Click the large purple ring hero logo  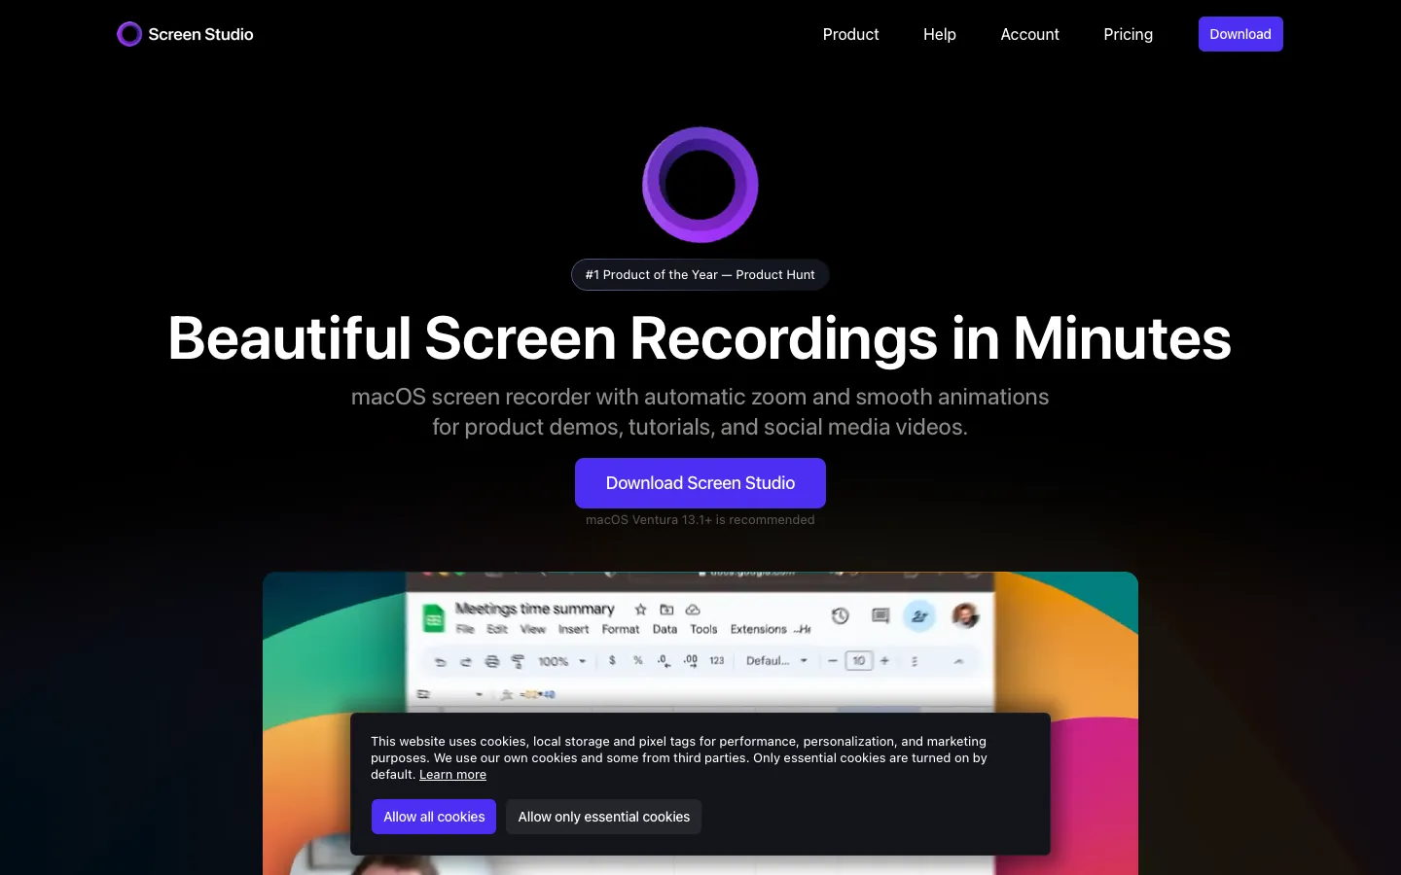(700, 185)
